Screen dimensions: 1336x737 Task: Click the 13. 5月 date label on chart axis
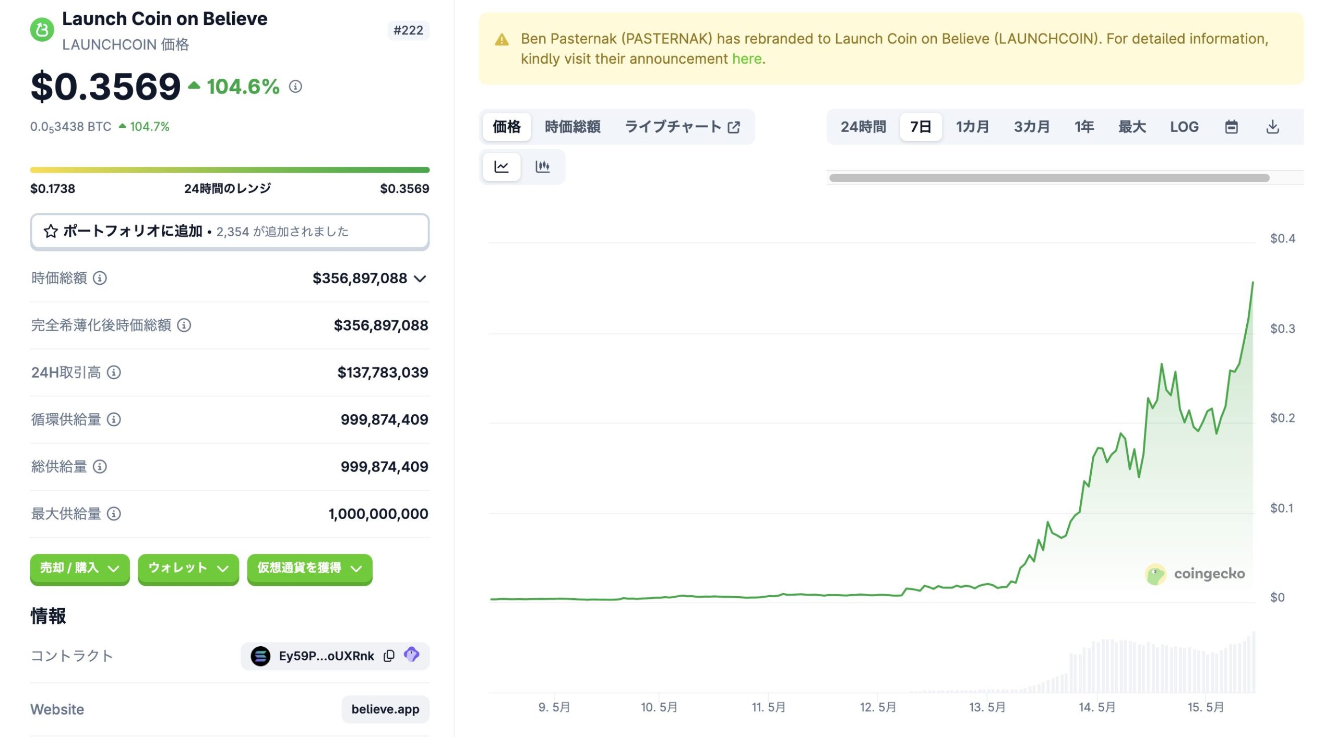[987, 708]
